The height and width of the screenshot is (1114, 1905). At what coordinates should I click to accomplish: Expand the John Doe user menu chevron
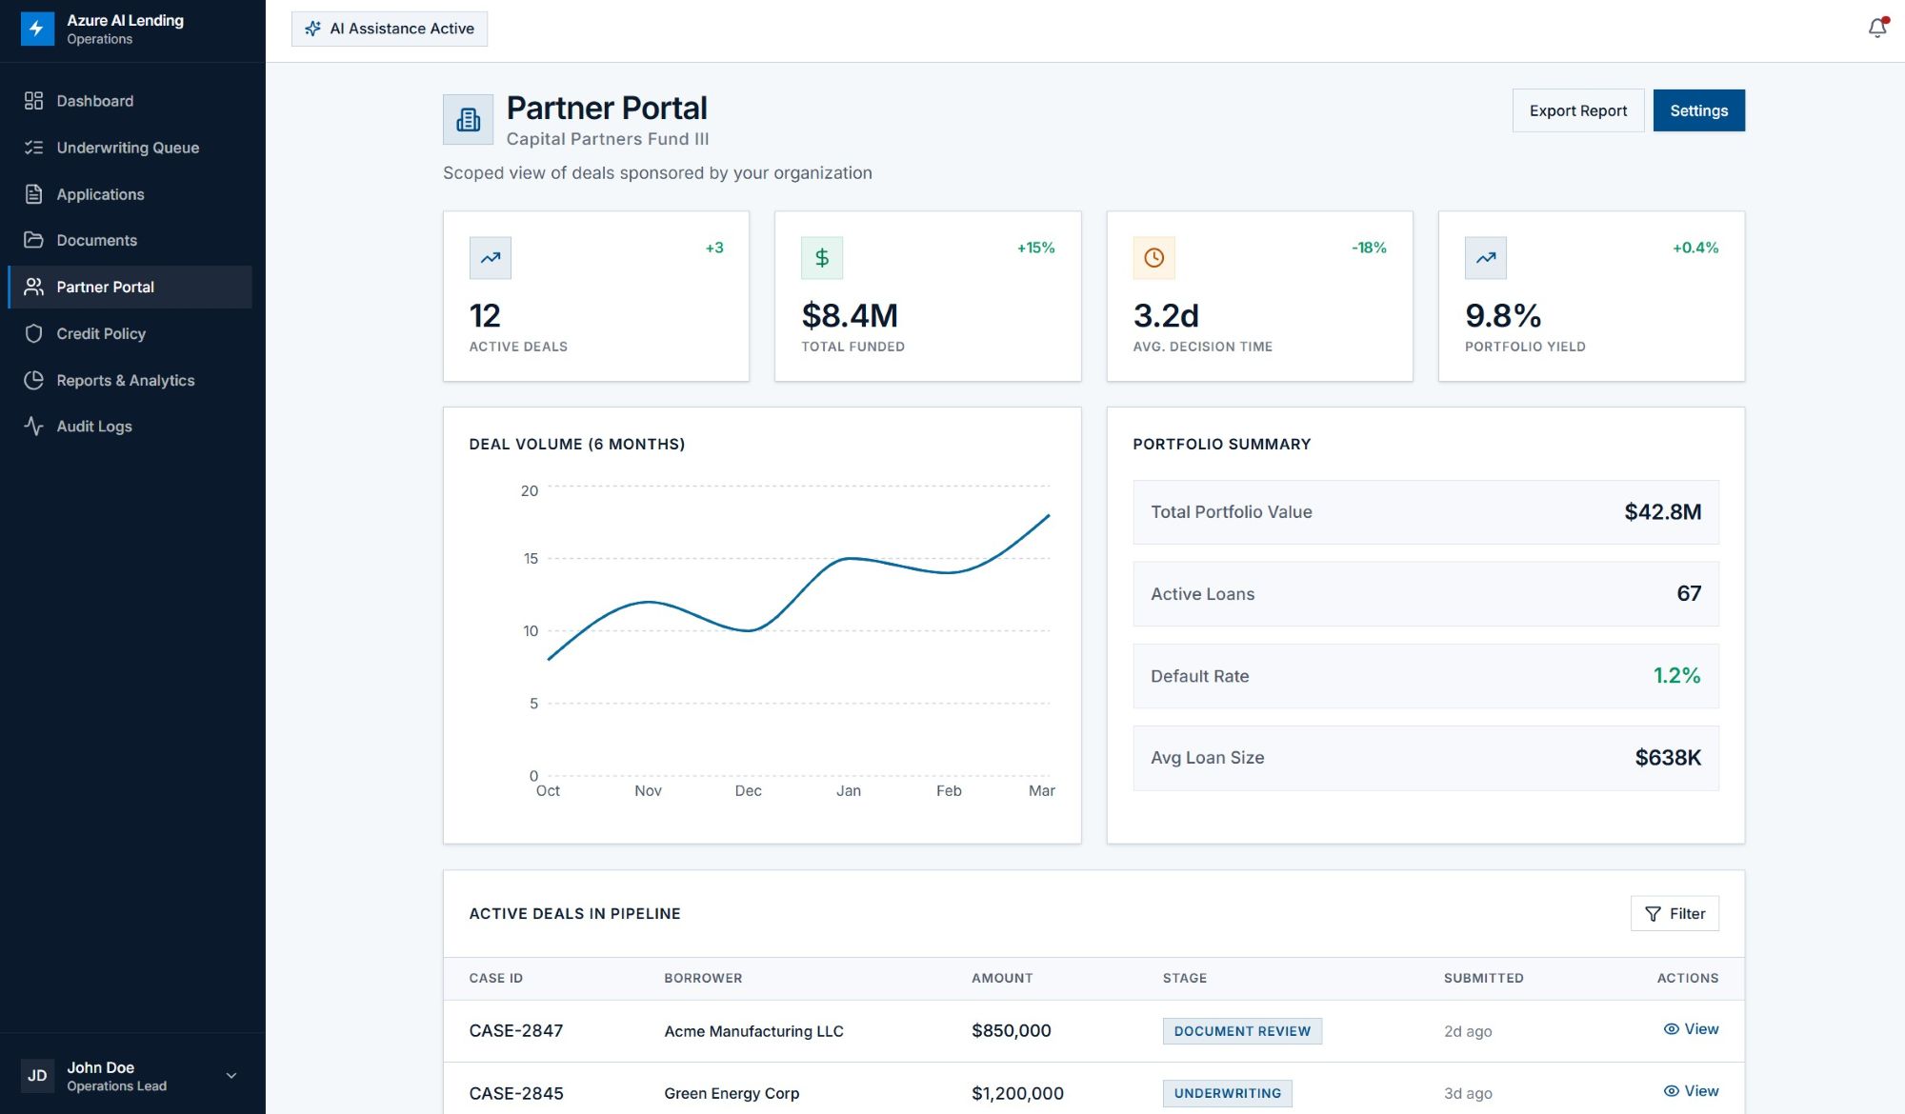tap(231, 1076)
